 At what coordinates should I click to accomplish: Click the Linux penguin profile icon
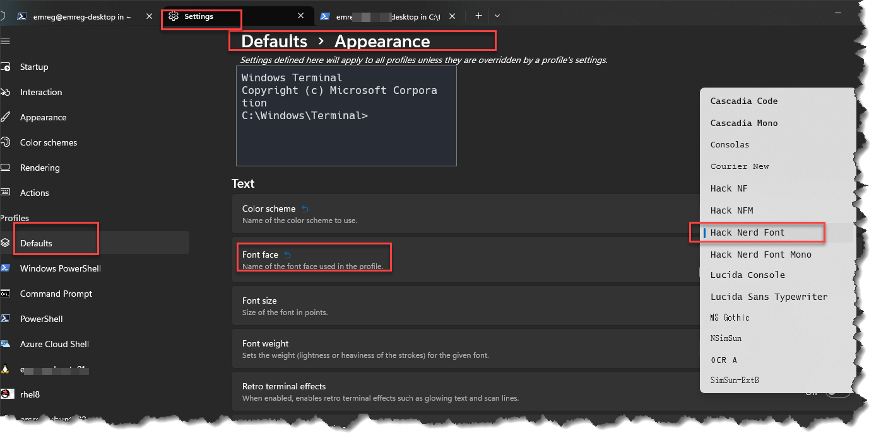pyautogui.click(x=6, y=369)
